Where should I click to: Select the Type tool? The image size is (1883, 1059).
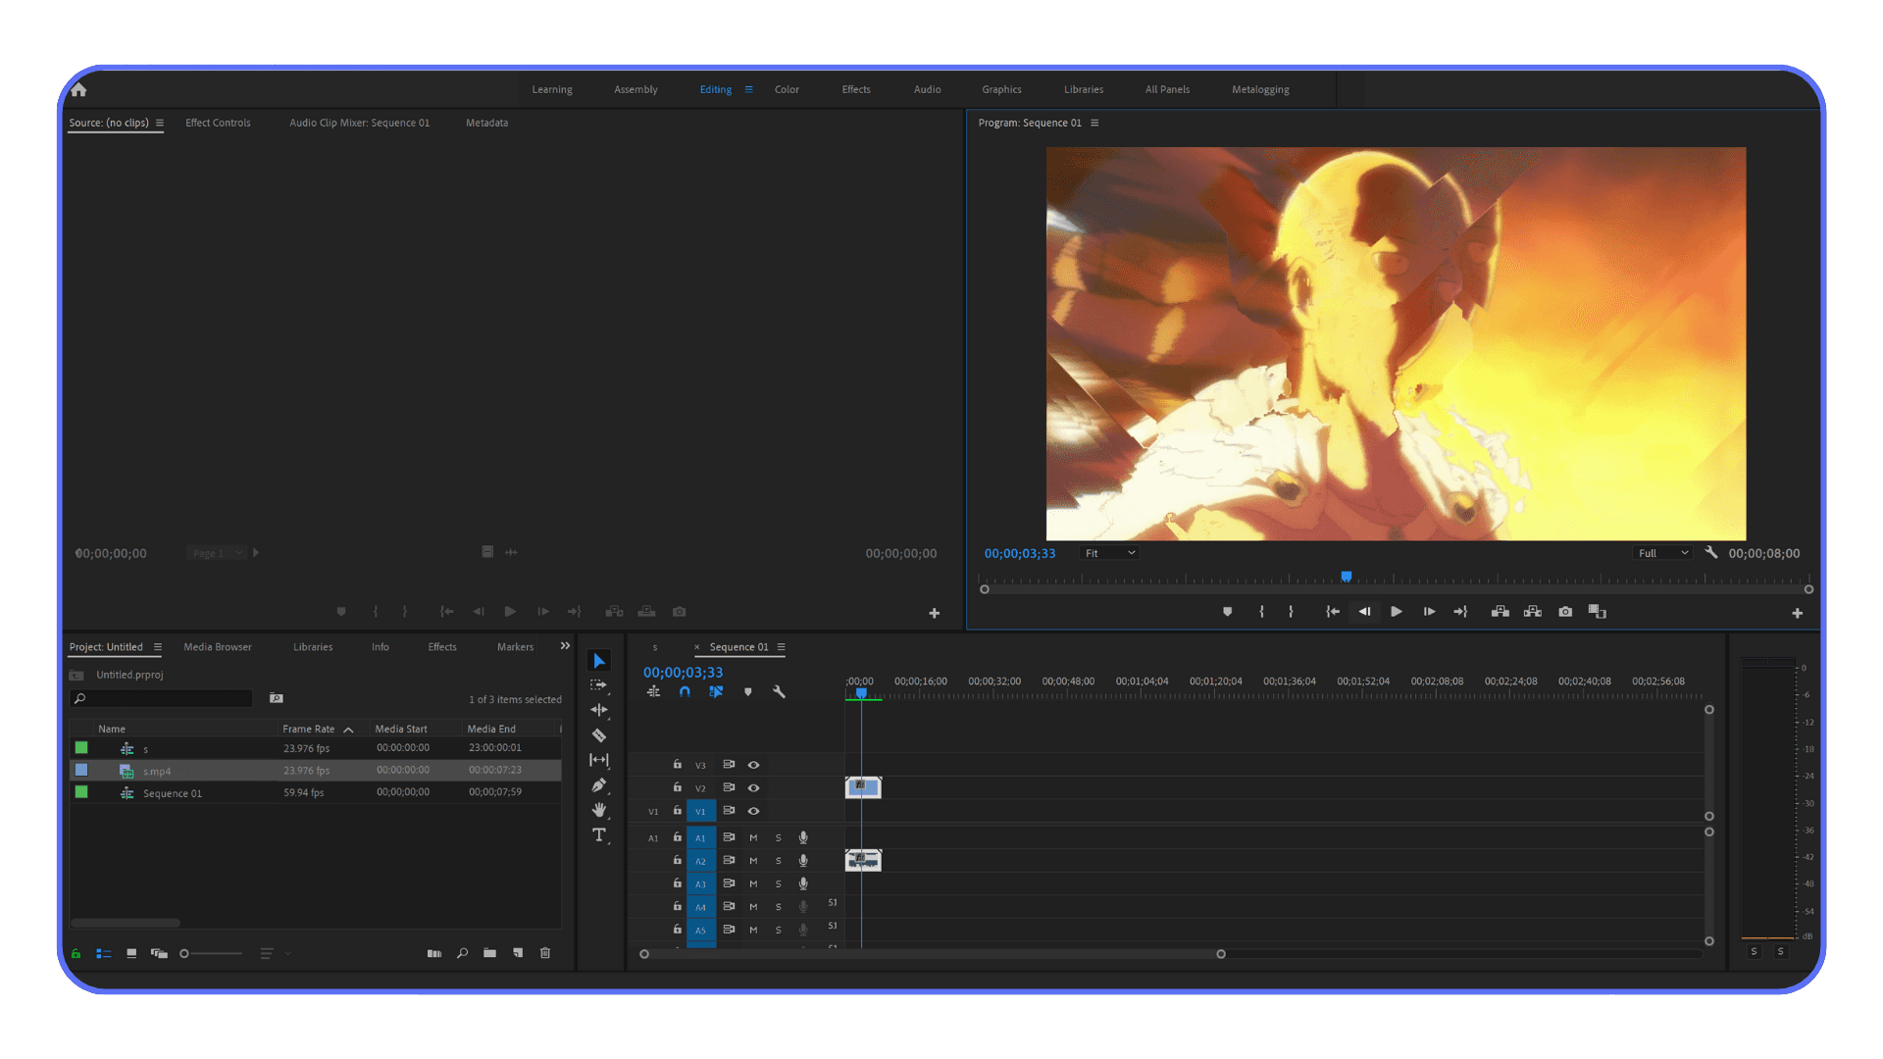point(599,835)
